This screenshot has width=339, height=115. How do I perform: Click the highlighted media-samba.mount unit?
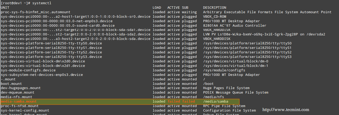[19, 102]
